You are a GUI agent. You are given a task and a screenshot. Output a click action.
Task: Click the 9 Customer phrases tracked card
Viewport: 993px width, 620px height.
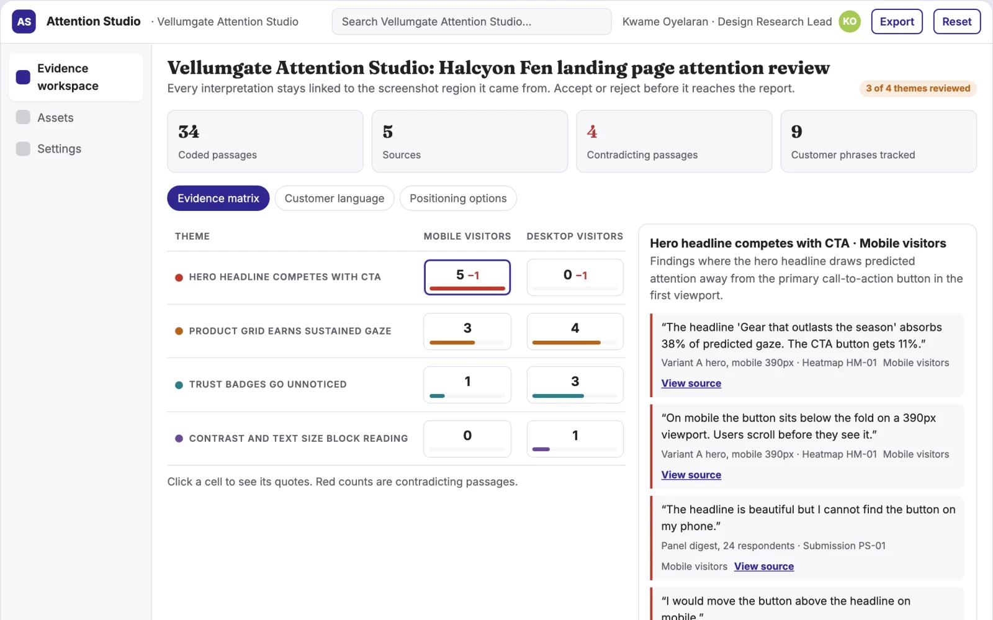click(x=878, y=142)
